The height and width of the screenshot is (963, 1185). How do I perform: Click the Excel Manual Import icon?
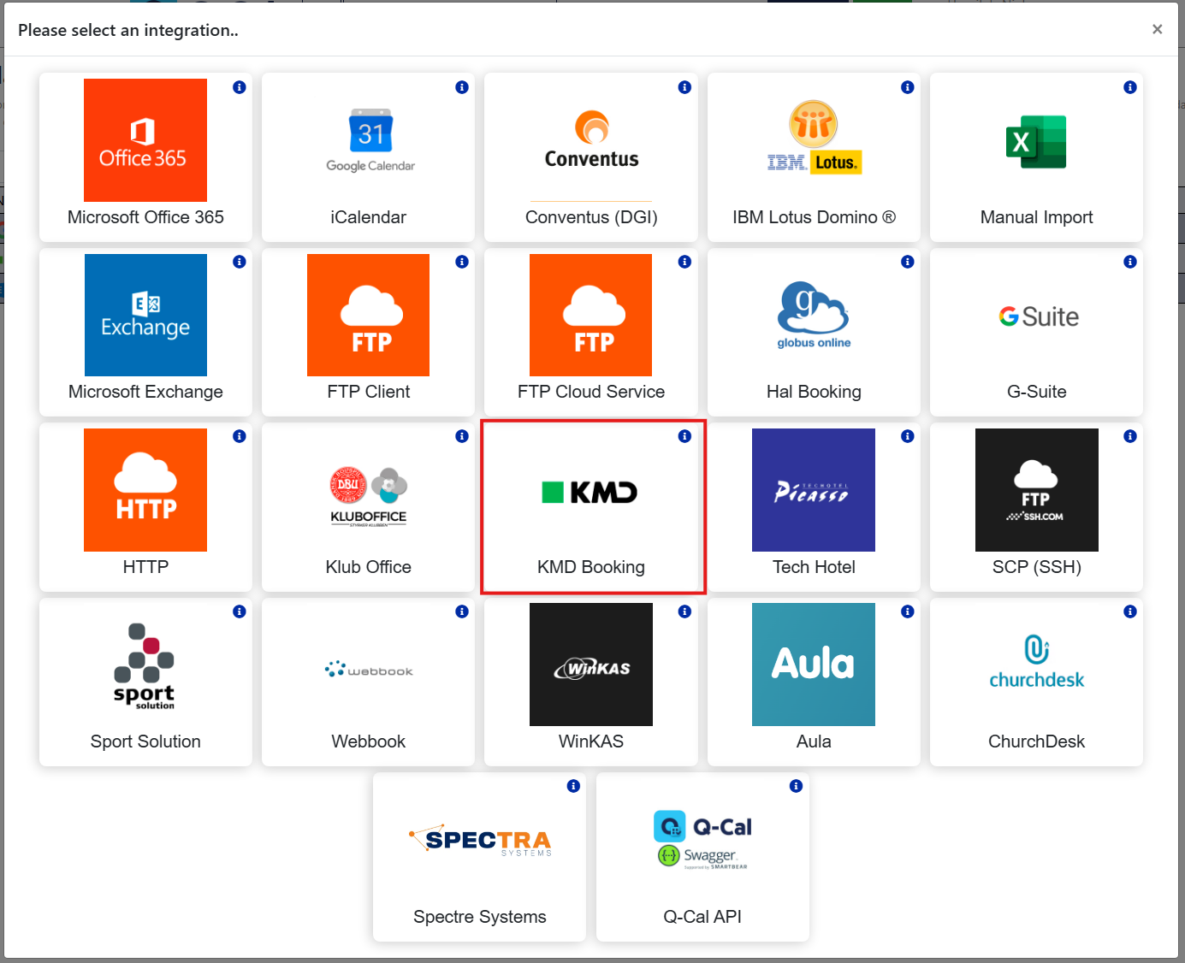tap(1036, 142)
